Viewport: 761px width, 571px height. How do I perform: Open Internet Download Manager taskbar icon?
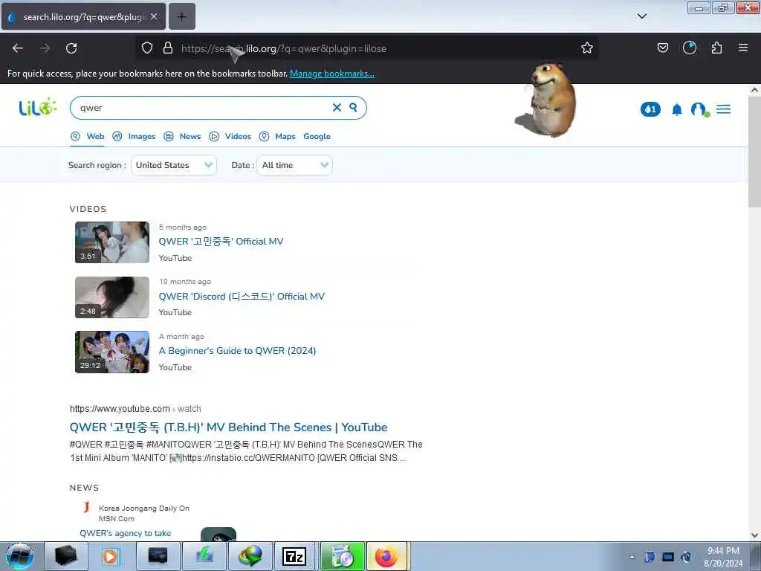click(250, 556)
